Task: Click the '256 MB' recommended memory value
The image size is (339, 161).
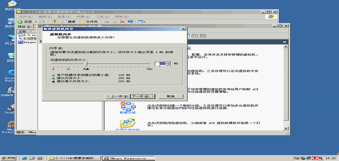Action: [x=124, y=78]
